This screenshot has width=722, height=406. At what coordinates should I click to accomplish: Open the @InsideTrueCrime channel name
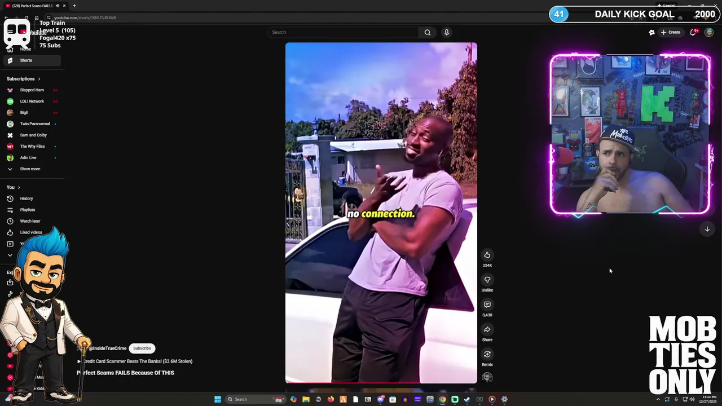coord(108,348)
